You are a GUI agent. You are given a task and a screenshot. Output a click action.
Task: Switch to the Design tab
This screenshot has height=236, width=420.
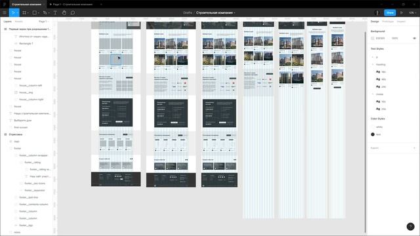pos(375,22)
